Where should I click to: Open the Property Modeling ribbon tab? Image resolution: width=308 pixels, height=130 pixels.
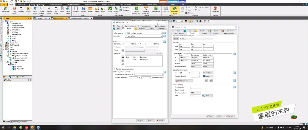73,4
